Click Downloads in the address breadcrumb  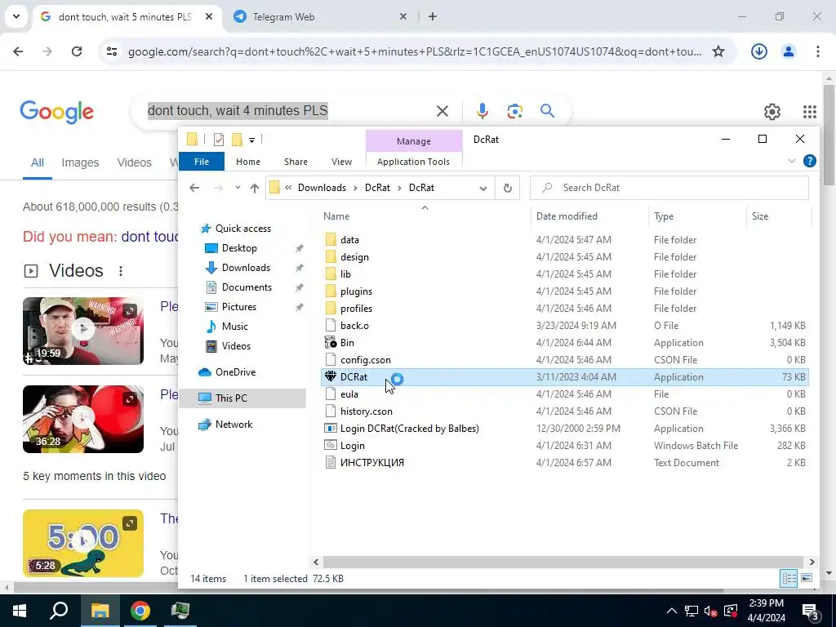[x=322, y=188]
